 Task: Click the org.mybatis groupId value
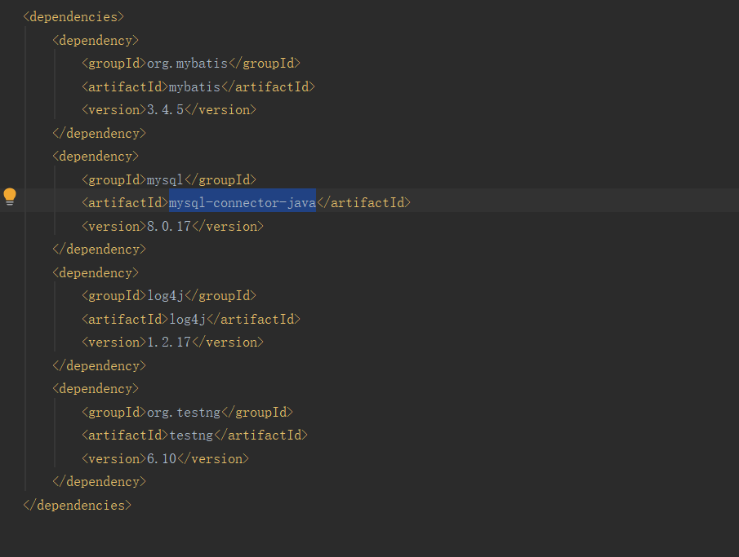tap(187, 63)
